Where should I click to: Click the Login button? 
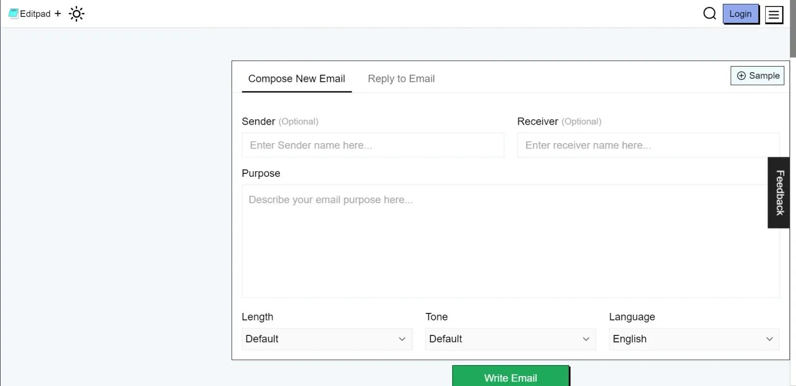tap(740, 14)
